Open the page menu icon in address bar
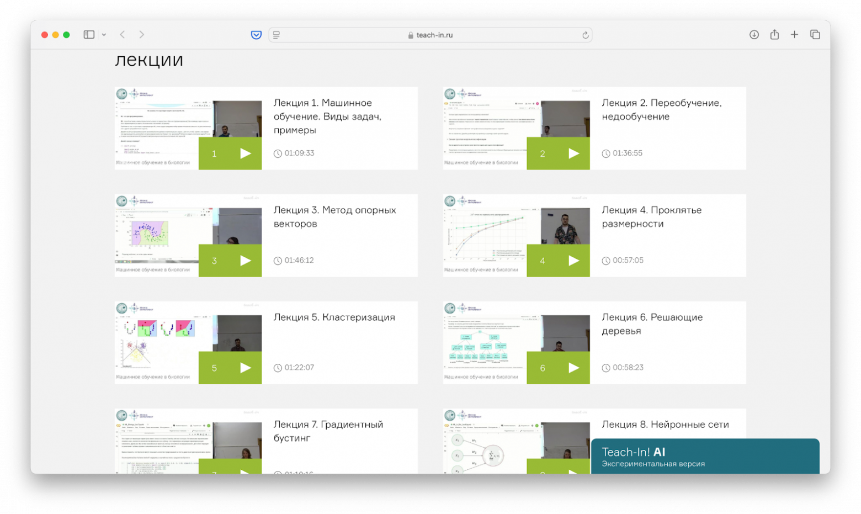The height and width of the screenshot is (514, 861). tap(277, 35)
